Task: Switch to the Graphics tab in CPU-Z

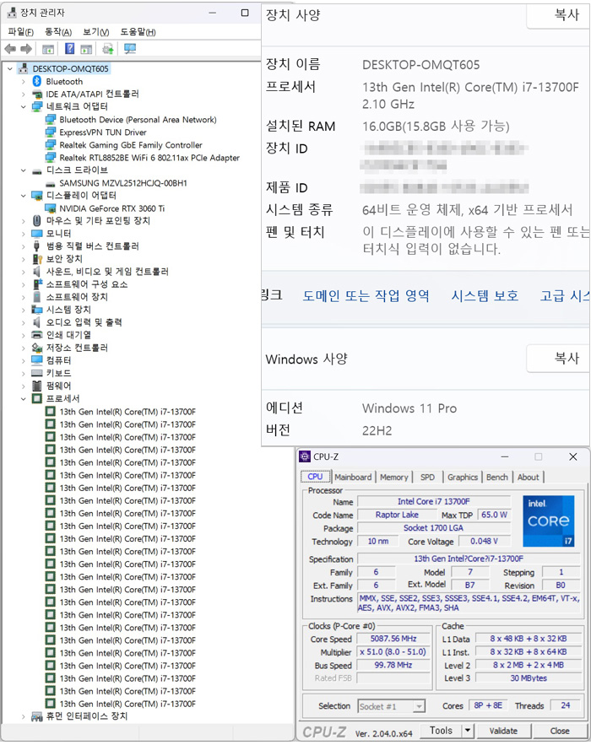Action: (x=462, y=477)
